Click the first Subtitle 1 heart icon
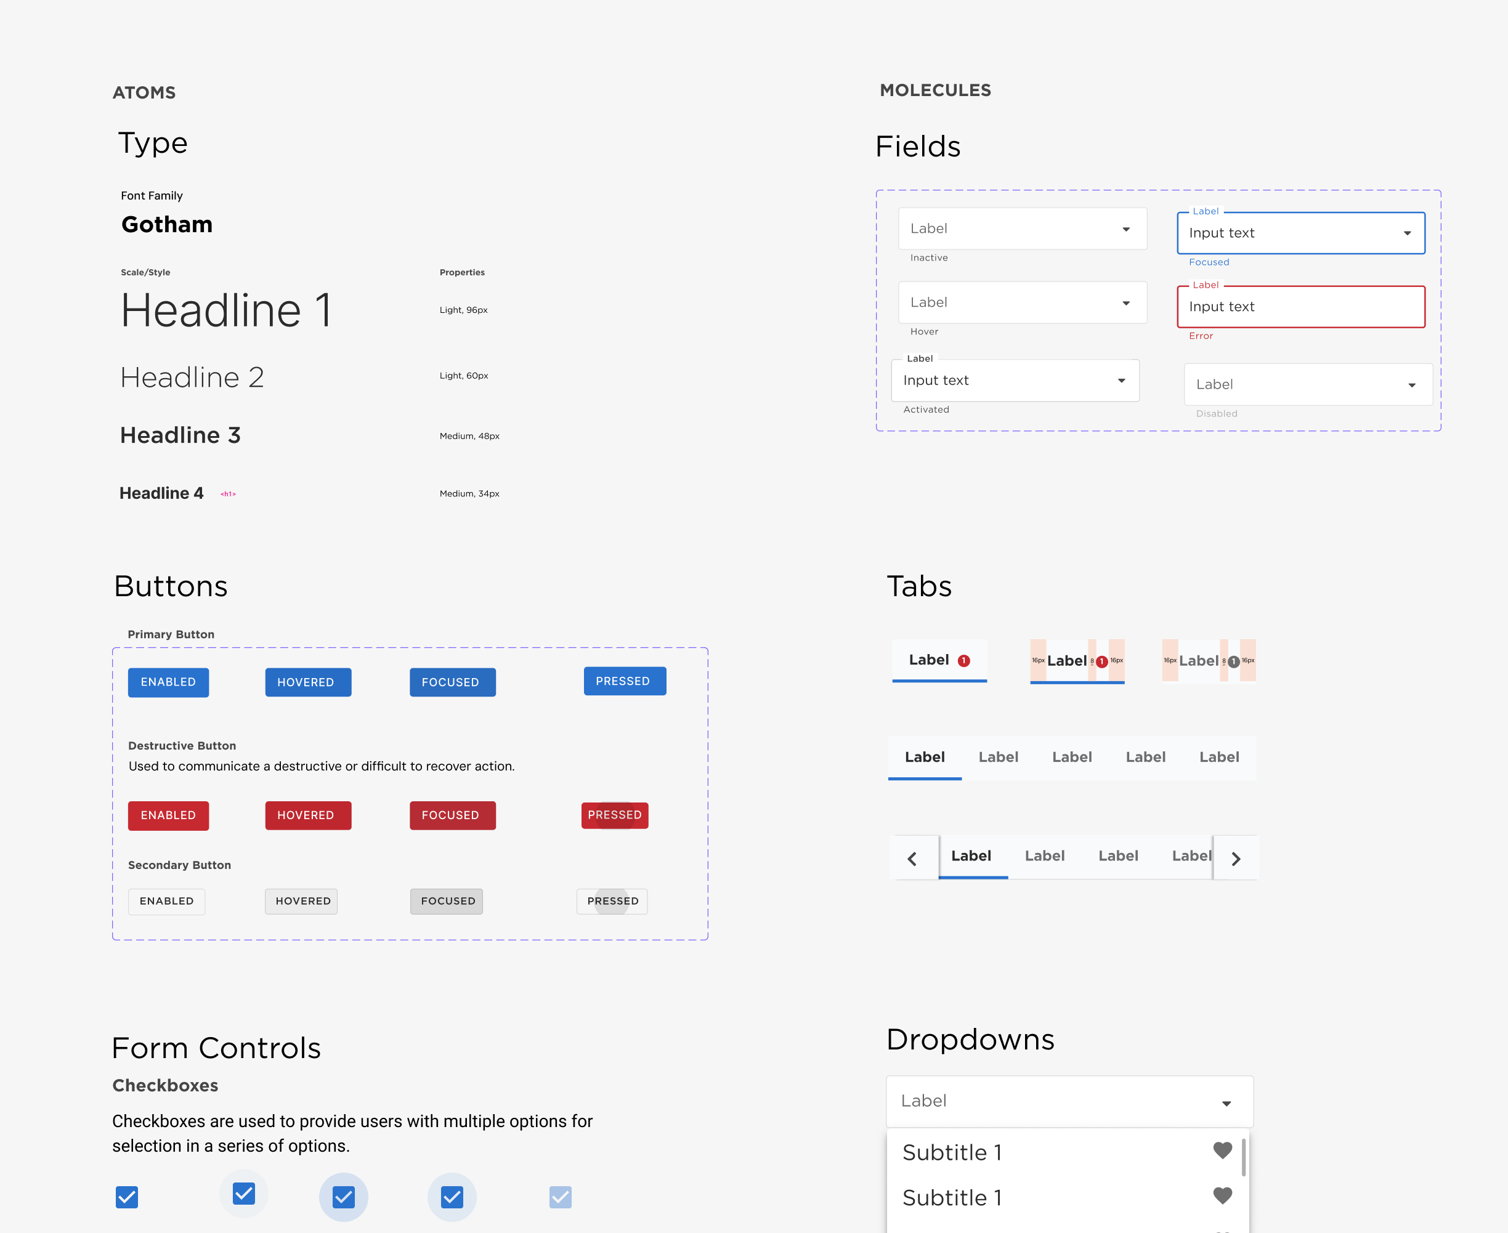The height and width of the screenshot is (1233, 1508). [1222, 1150]
